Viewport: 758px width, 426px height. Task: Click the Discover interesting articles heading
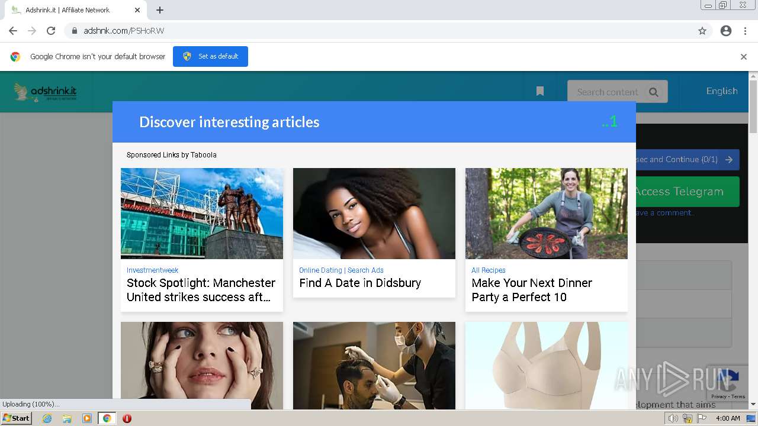(229, 122)
